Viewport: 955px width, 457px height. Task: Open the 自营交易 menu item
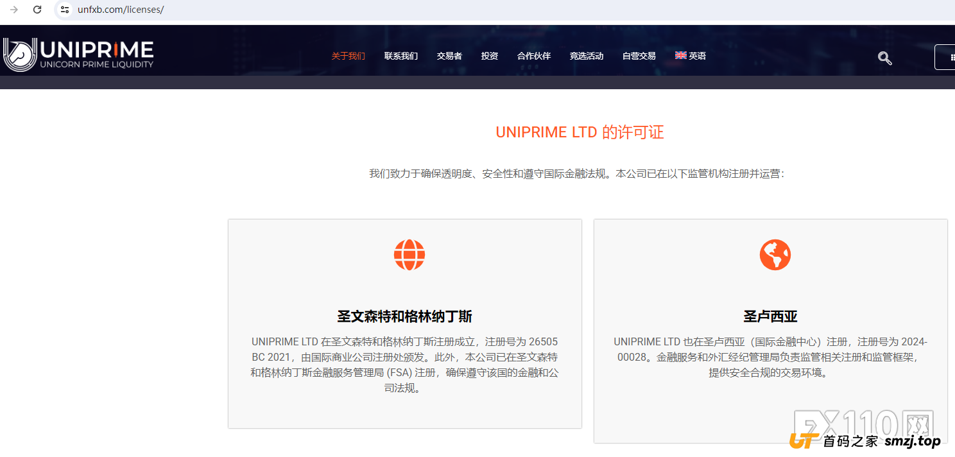(x=639, y=56)
